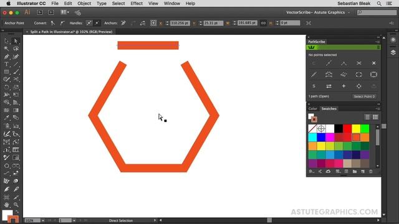Open the Layers panel icon in dock
Viewport: 399px width, 224px height.
click(393, 52)
